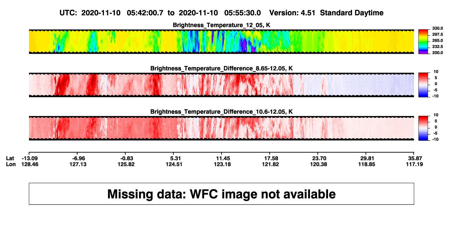
Task: Click longitude value 124.51
Action: 174,164
